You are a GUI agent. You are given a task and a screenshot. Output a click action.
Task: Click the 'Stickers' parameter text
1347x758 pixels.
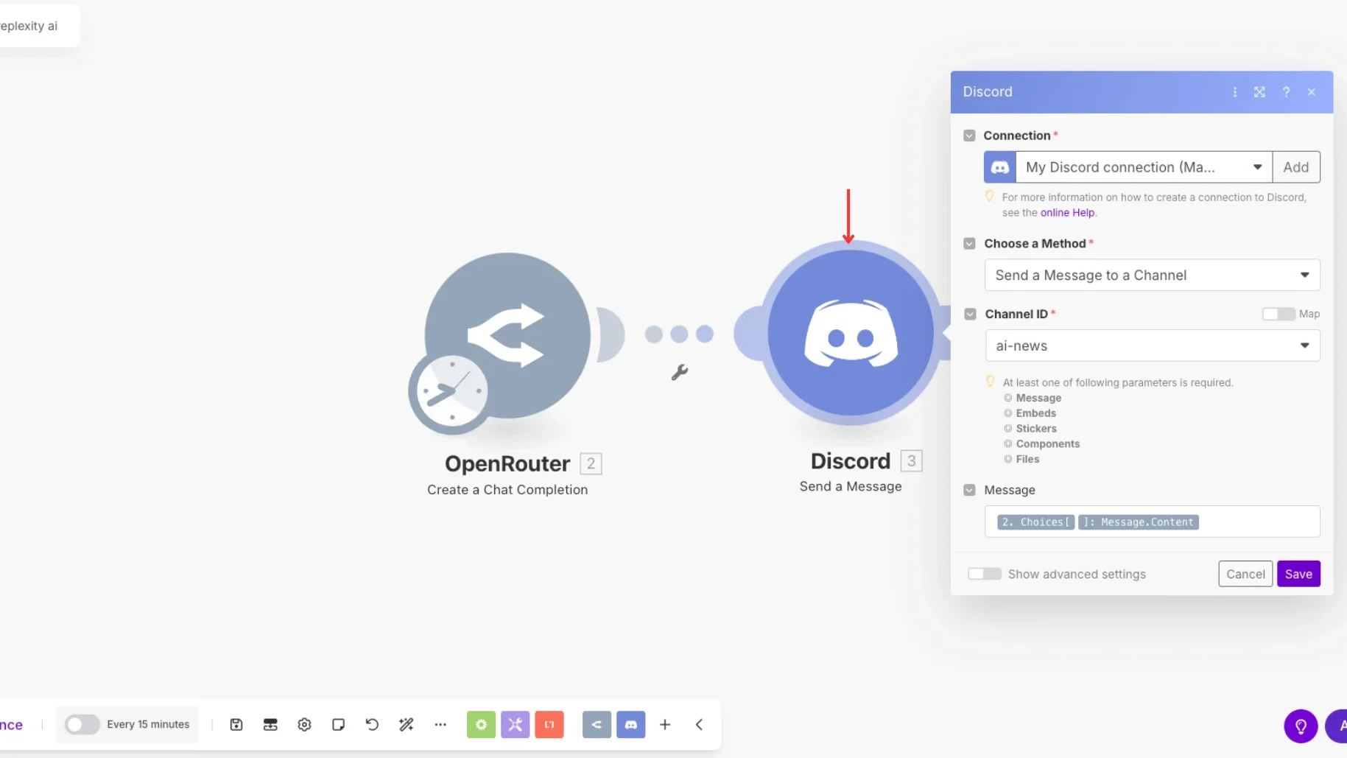(1036, 429)
